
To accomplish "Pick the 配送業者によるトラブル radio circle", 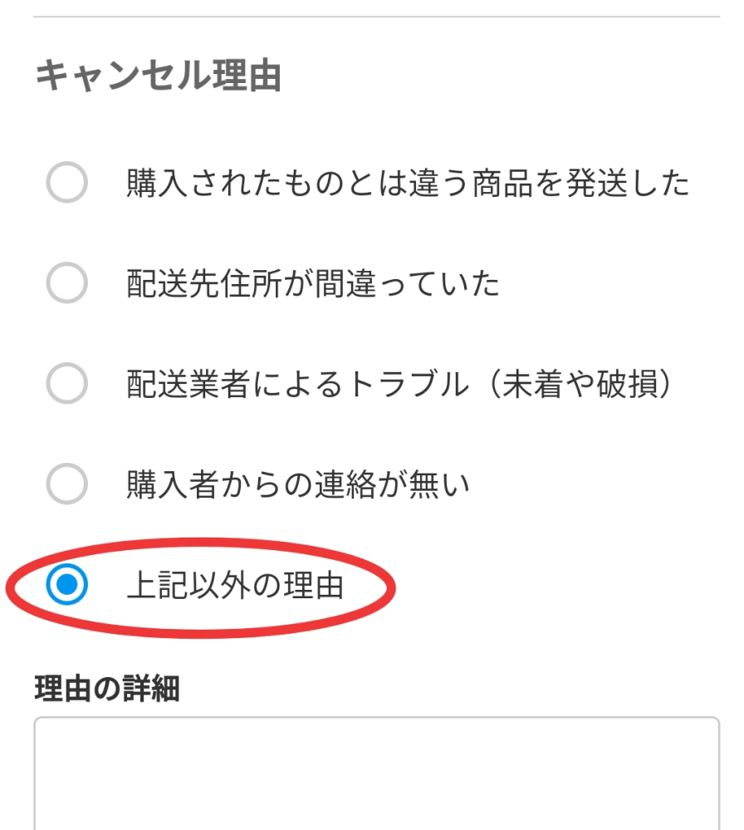I will [66, 383].
